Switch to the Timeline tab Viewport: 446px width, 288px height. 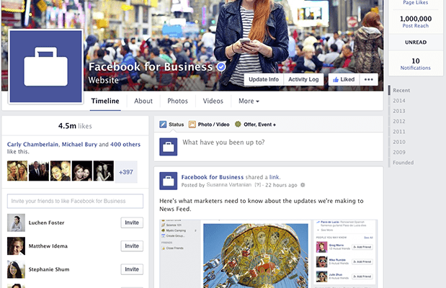pyautogui.click(x=105, y=101)
